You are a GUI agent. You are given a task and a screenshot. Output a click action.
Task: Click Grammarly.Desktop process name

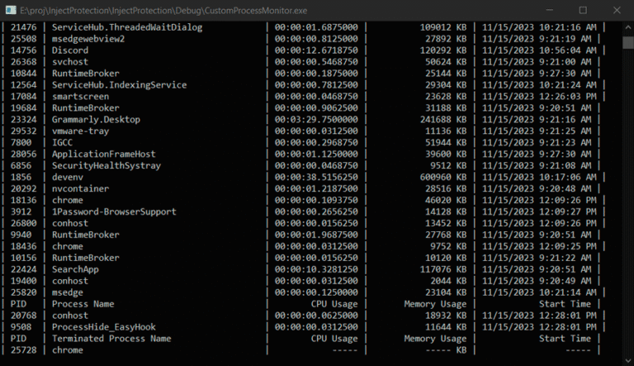pos(96,120)
